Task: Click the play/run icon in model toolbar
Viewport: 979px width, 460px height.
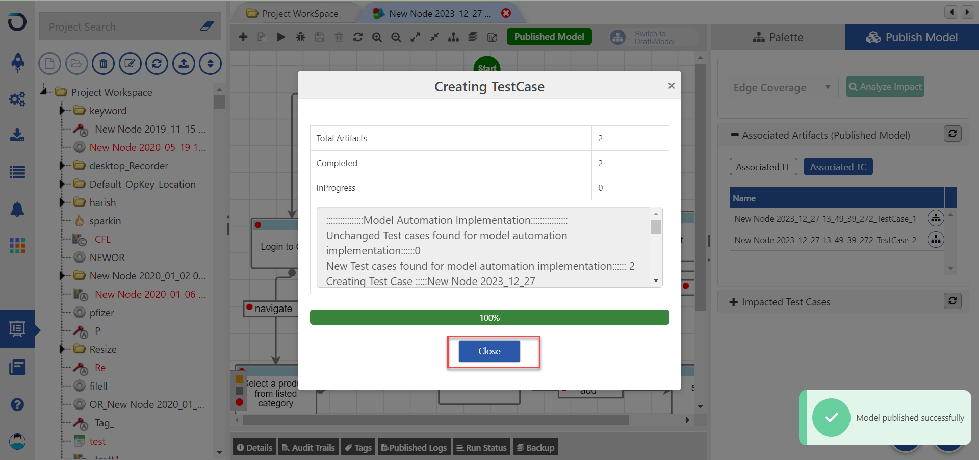Action: [x=281, y=37]
